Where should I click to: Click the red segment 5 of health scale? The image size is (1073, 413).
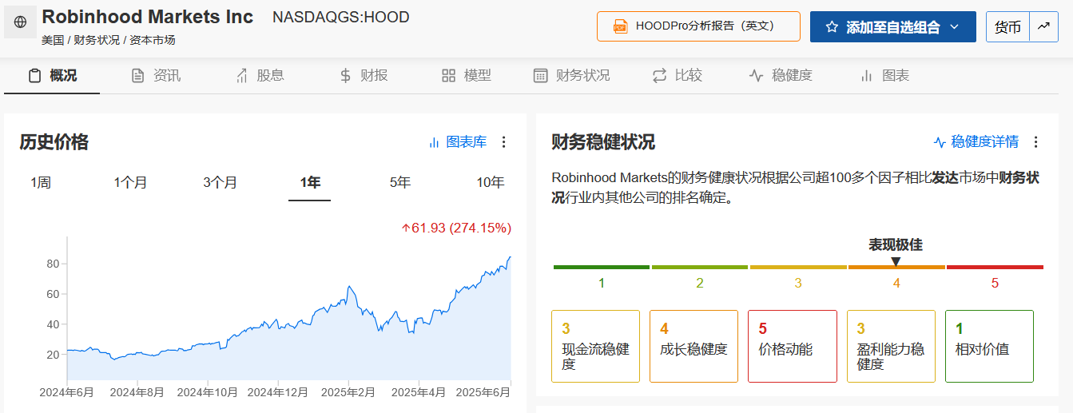click(995, 268)
